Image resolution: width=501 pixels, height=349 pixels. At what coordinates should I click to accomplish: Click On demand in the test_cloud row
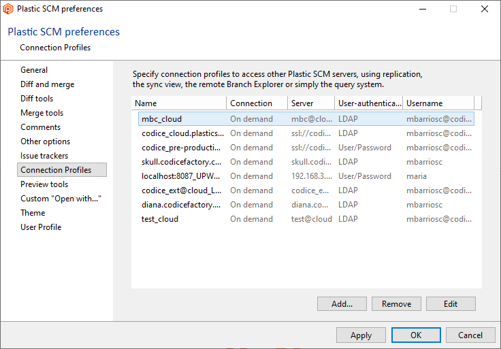pyautogui.click(x=251, y=219)
